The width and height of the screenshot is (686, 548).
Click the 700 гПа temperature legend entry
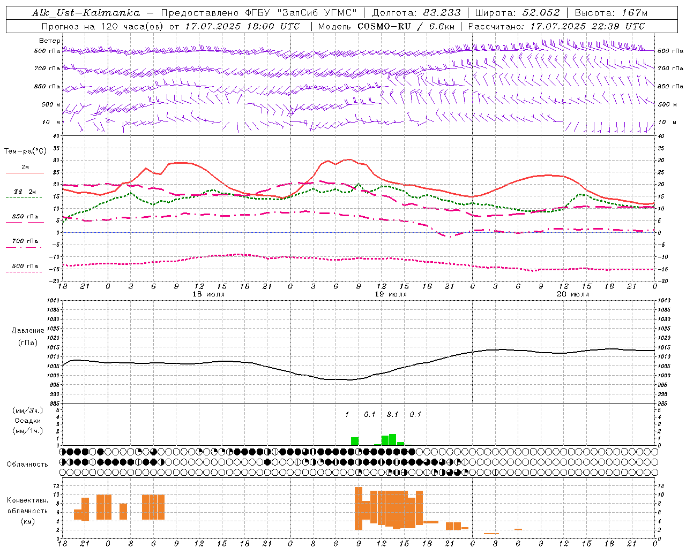tap(25, 241)
